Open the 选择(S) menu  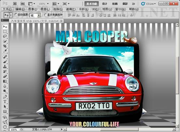tap(58, 9)
